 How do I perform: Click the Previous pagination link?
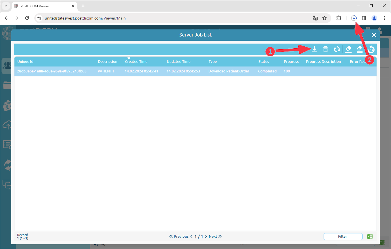pyautogui.click(x=180, y=236)
